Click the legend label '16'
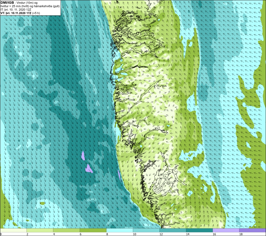The image size is (266, 236). pos(214,234)
